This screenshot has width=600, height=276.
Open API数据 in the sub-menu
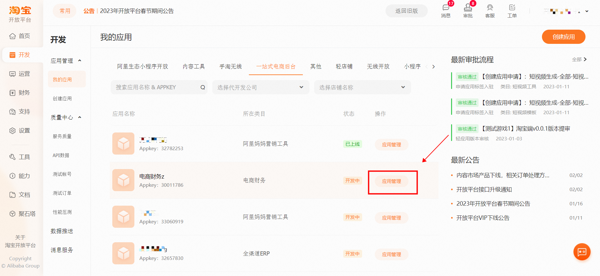[x=61, y=156]
